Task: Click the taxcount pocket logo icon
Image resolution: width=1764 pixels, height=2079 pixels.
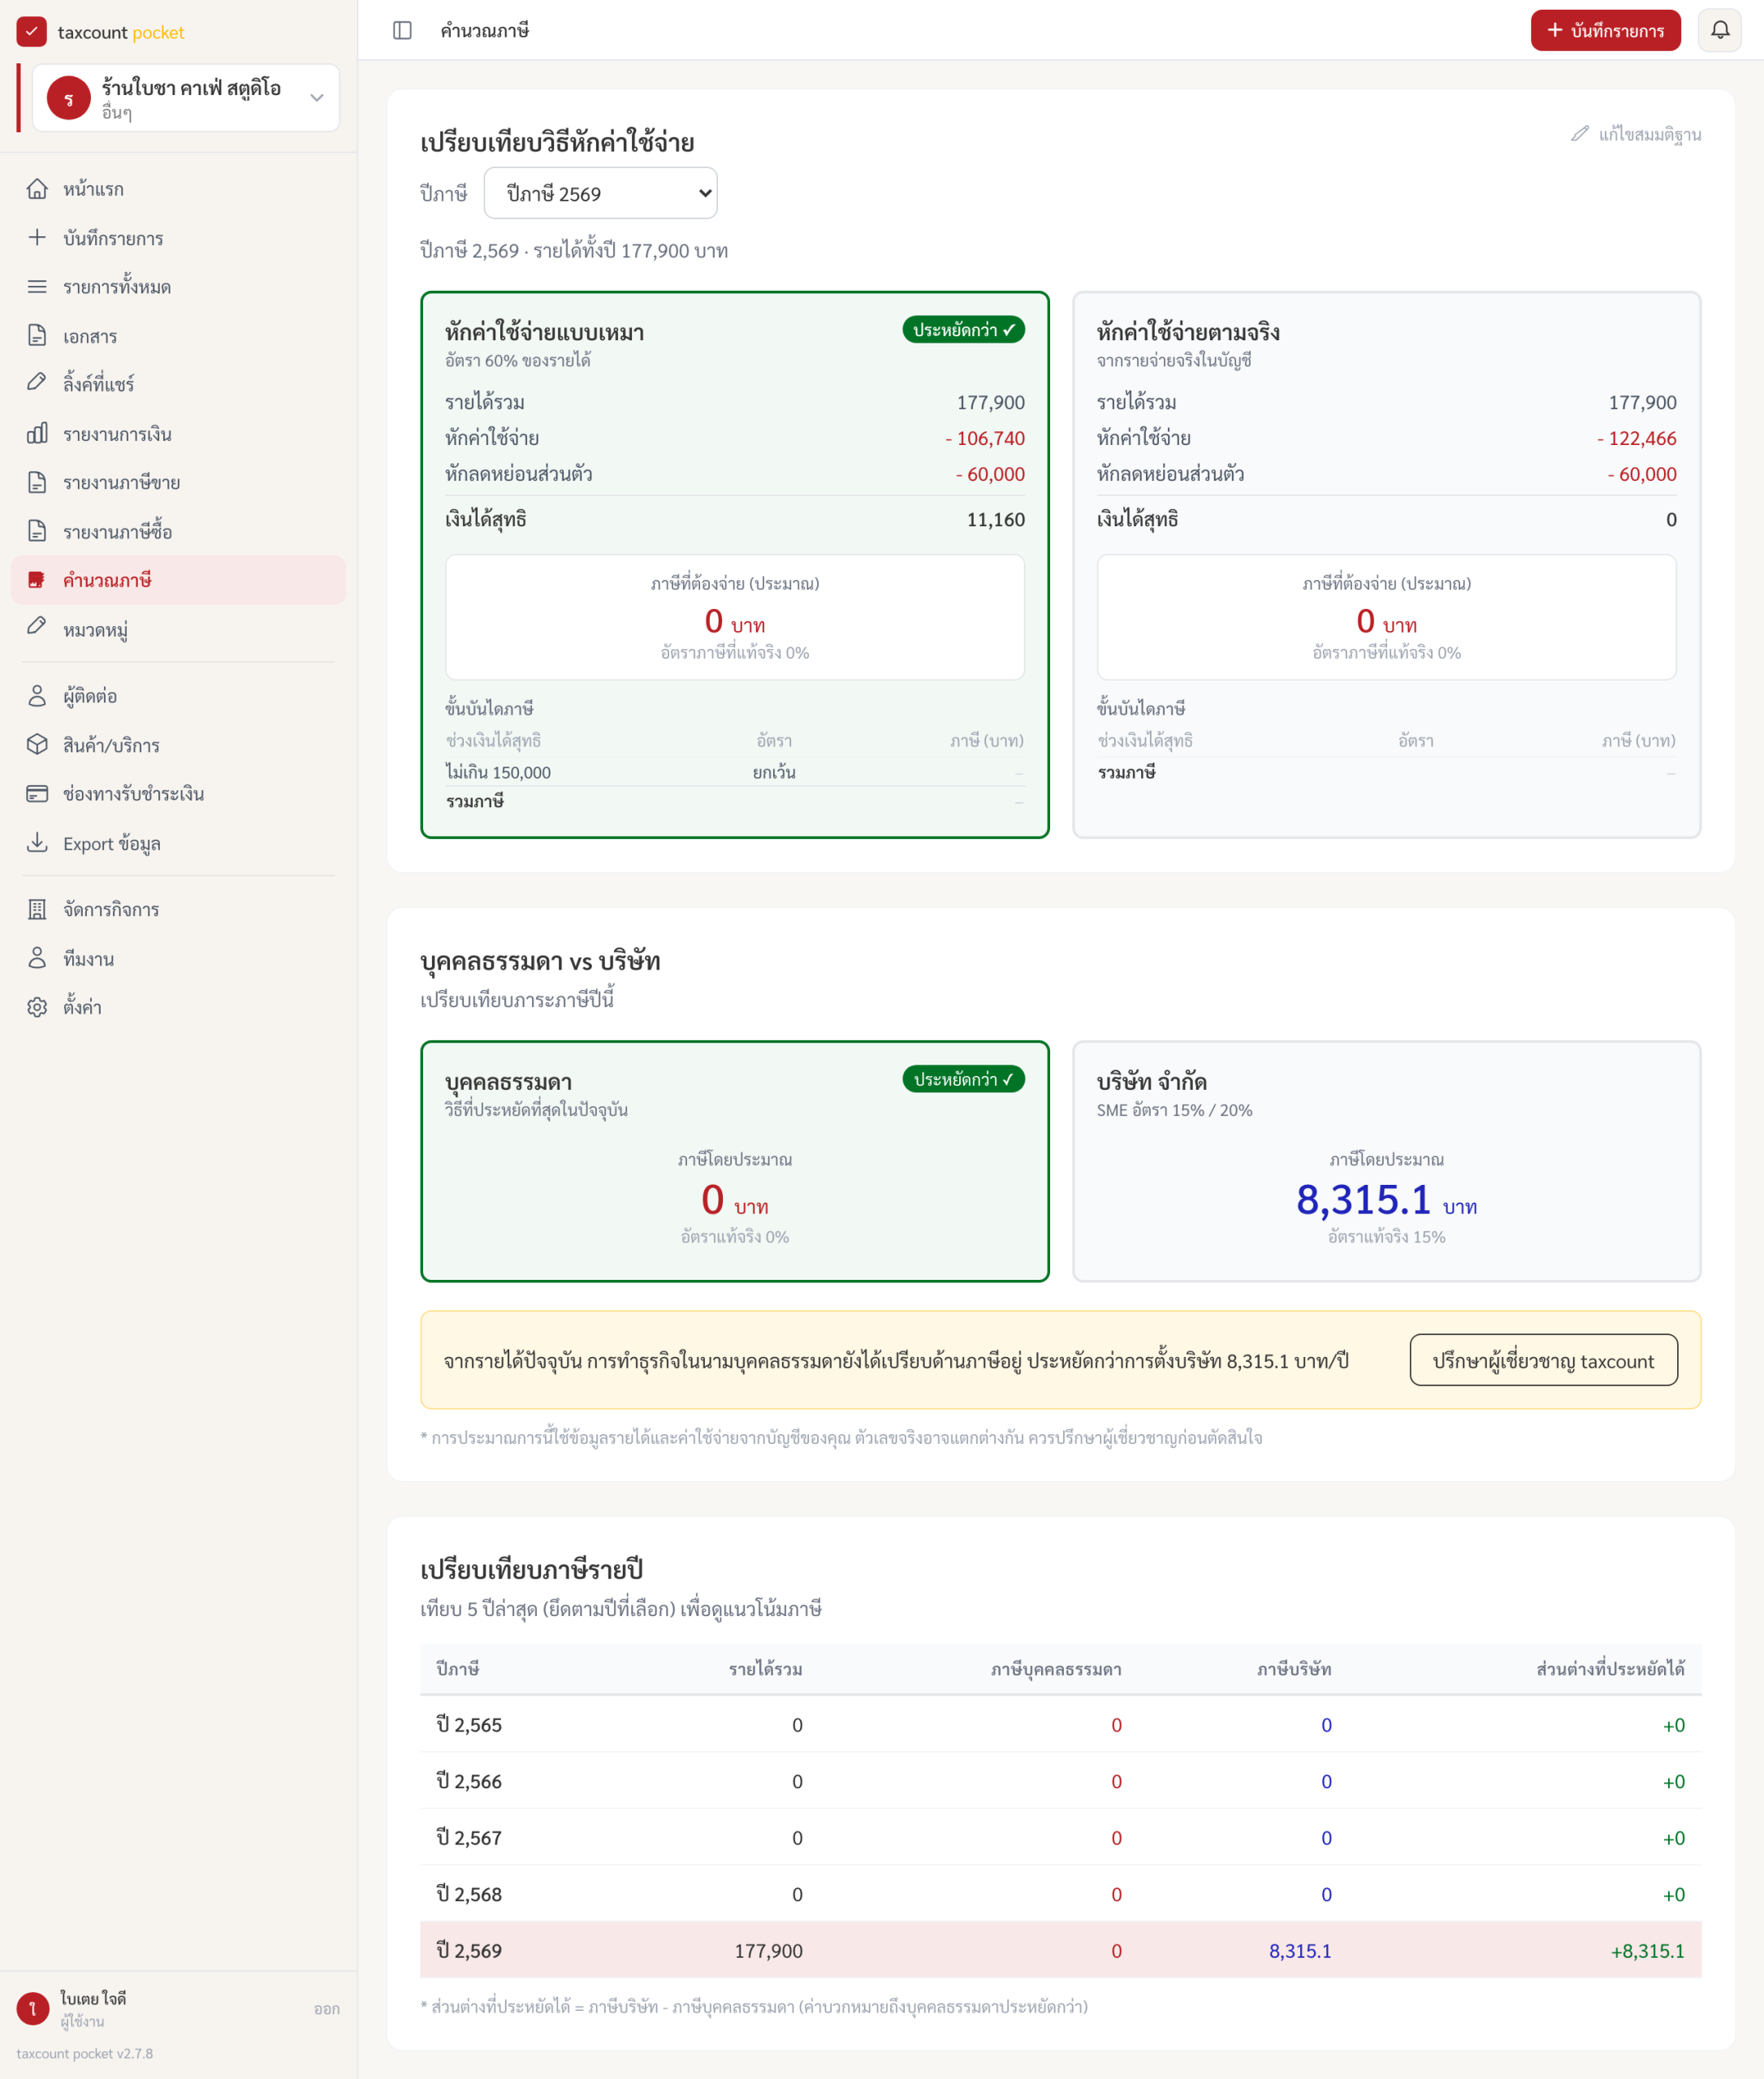Action: point(32,32)
